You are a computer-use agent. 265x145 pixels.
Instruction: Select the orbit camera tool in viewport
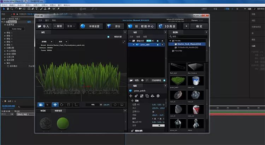[41, 105]
